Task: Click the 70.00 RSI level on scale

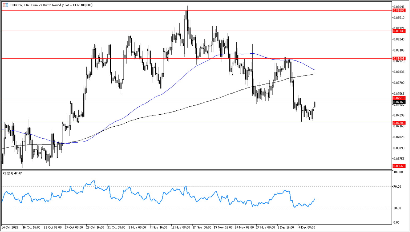Action: 397,187
